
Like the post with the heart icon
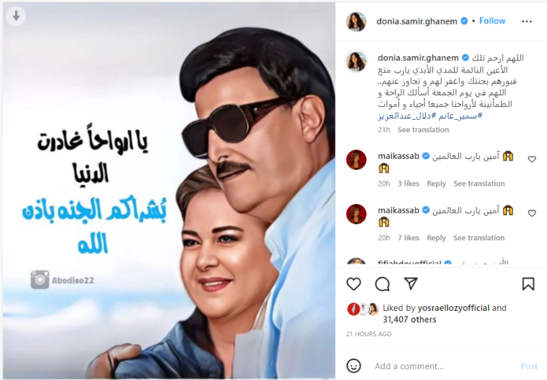click(353, 284)
